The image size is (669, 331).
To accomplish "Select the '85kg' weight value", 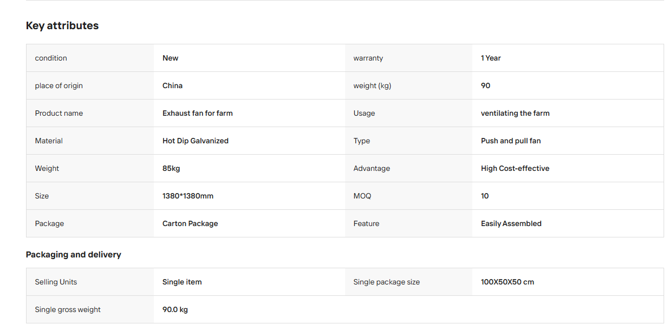I will click(x=171, y=168).
